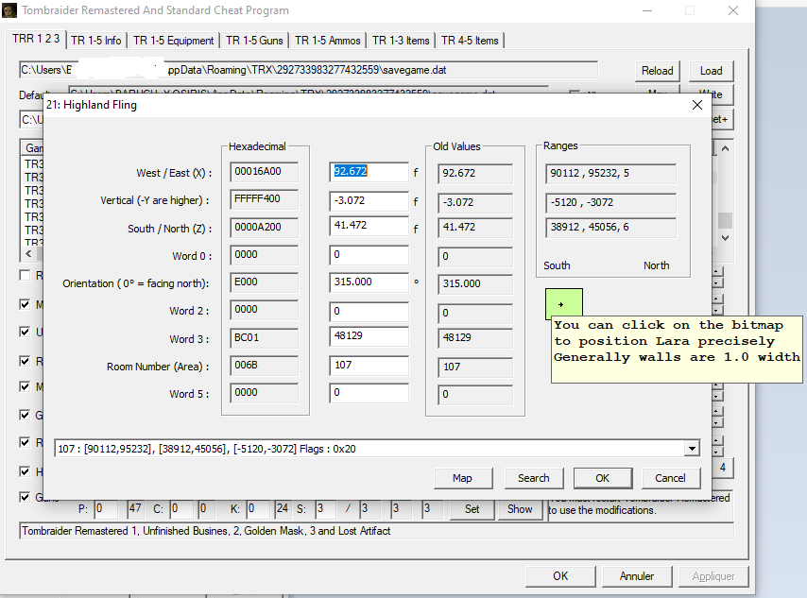Click the Old Values field showing 315.000
This screenshot has height=598, width=807.
click(475, 284)
